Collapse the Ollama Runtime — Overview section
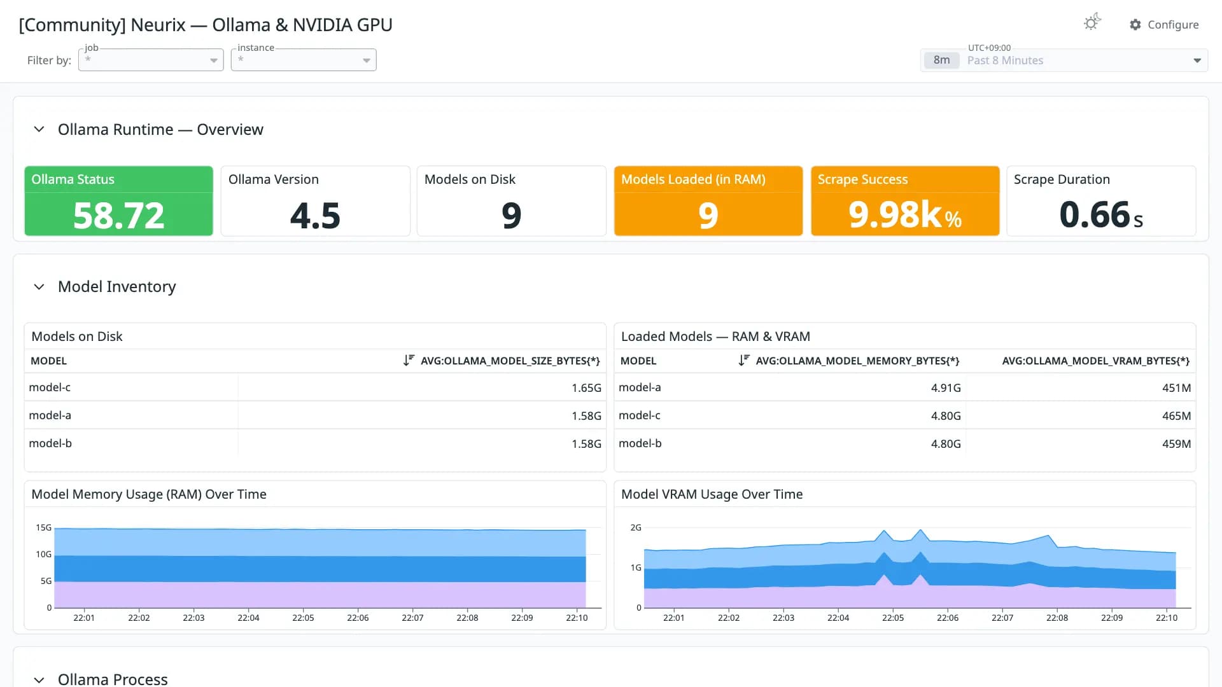 coord(39,129)
